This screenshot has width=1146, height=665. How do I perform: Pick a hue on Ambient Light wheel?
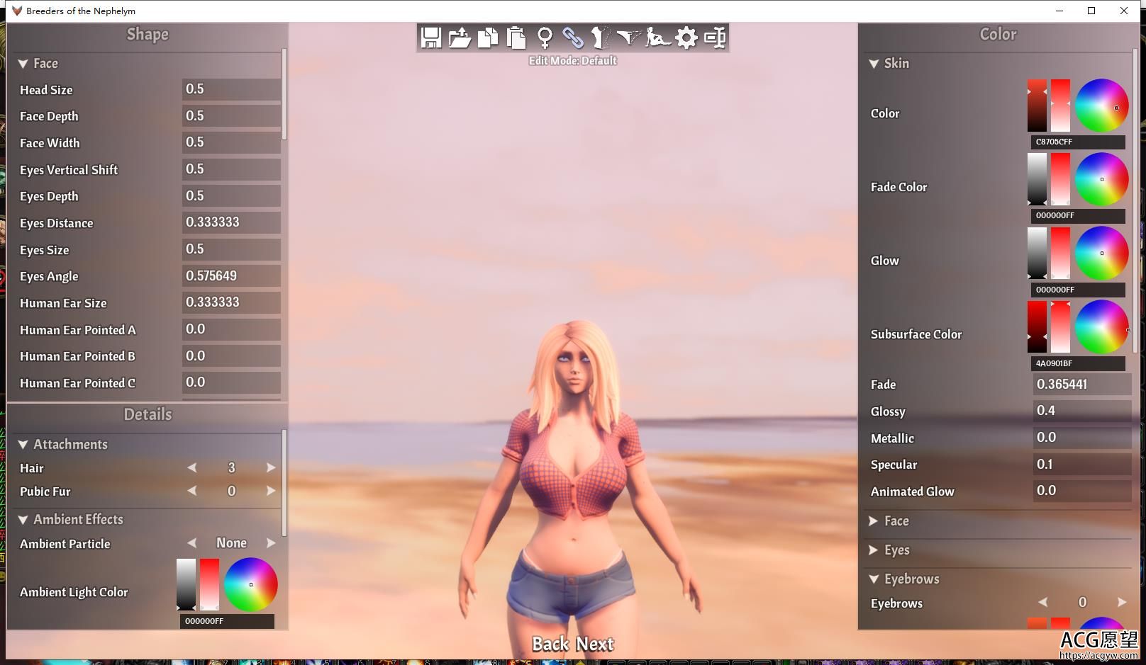click(x=250, y=584)
